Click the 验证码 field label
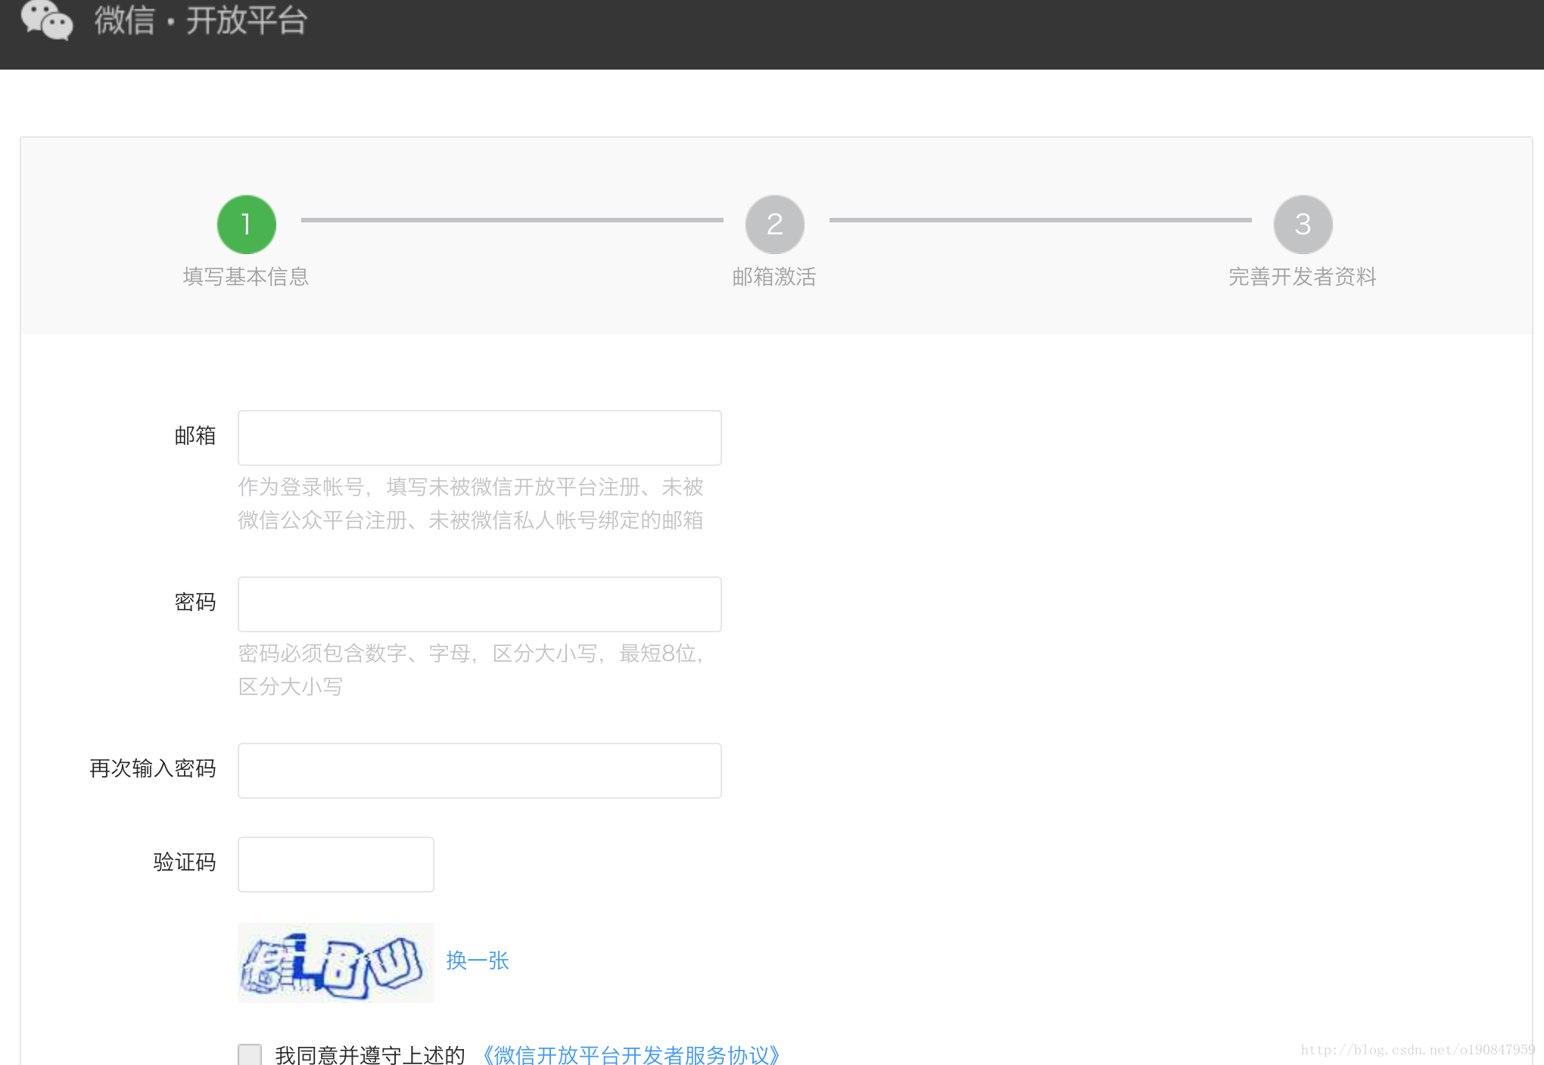The width and height of the screenshot is (1544, 1065). pyautogui.click(x=185, y=862)
